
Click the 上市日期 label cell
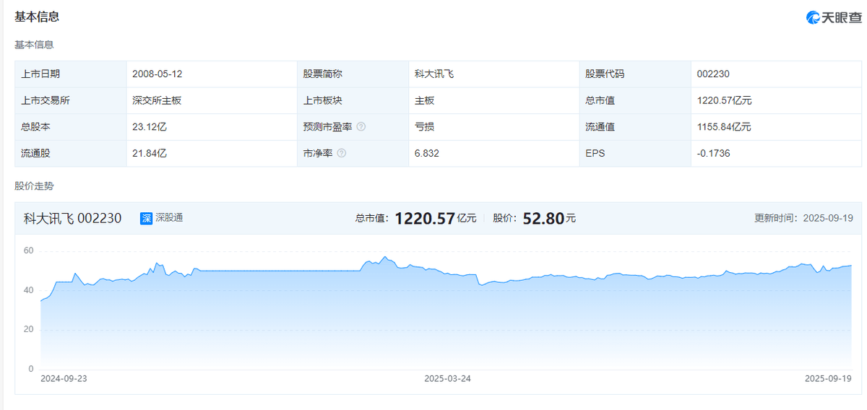click(71, 74)
